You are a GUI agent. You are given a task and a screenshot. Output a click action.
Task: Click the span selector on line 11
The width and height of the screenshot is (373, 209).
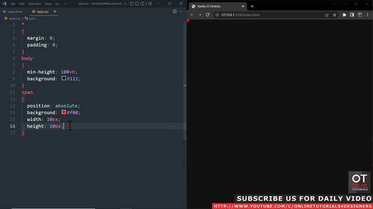[27, 92]
